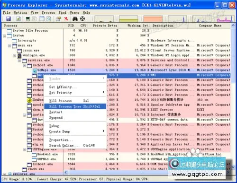
Task: Click the dllhost.exe process icon
Action: click(29, 165)
